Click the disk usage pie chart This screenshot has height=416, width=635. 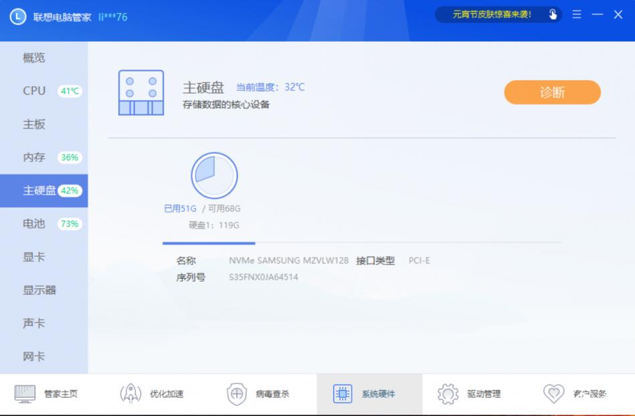tap(215, 174)
